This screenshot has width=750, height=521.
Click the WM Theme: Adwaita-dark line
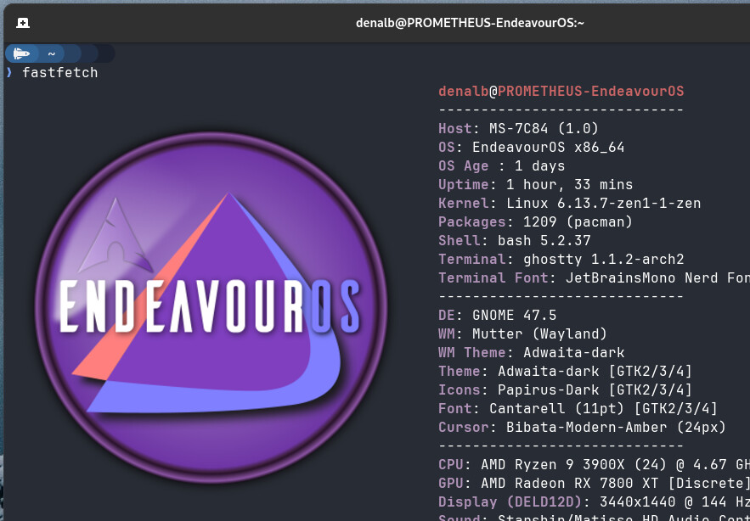click(x=532, y=352)
